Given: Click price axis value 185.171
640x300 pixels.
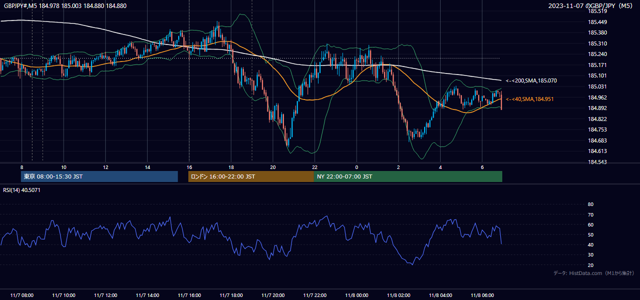Looking at the screenshot, I should click(x=597, y=65).
